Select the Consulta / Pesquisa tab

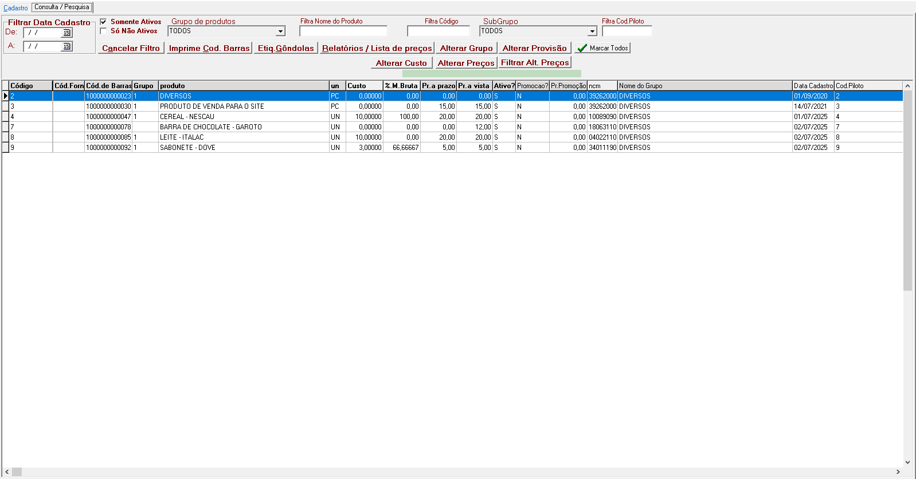pos(62,7)
